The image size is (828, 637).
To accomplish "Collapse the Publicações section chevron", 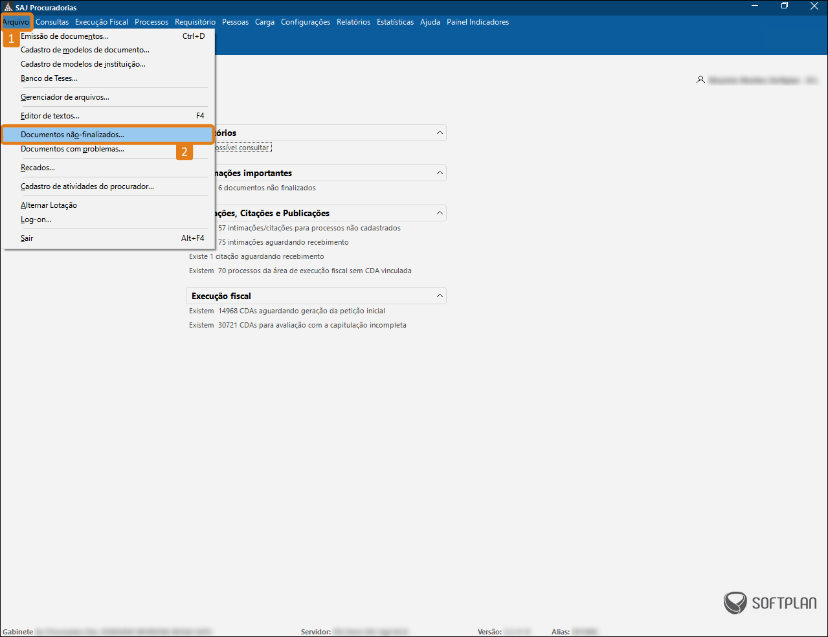I will 440,213.
